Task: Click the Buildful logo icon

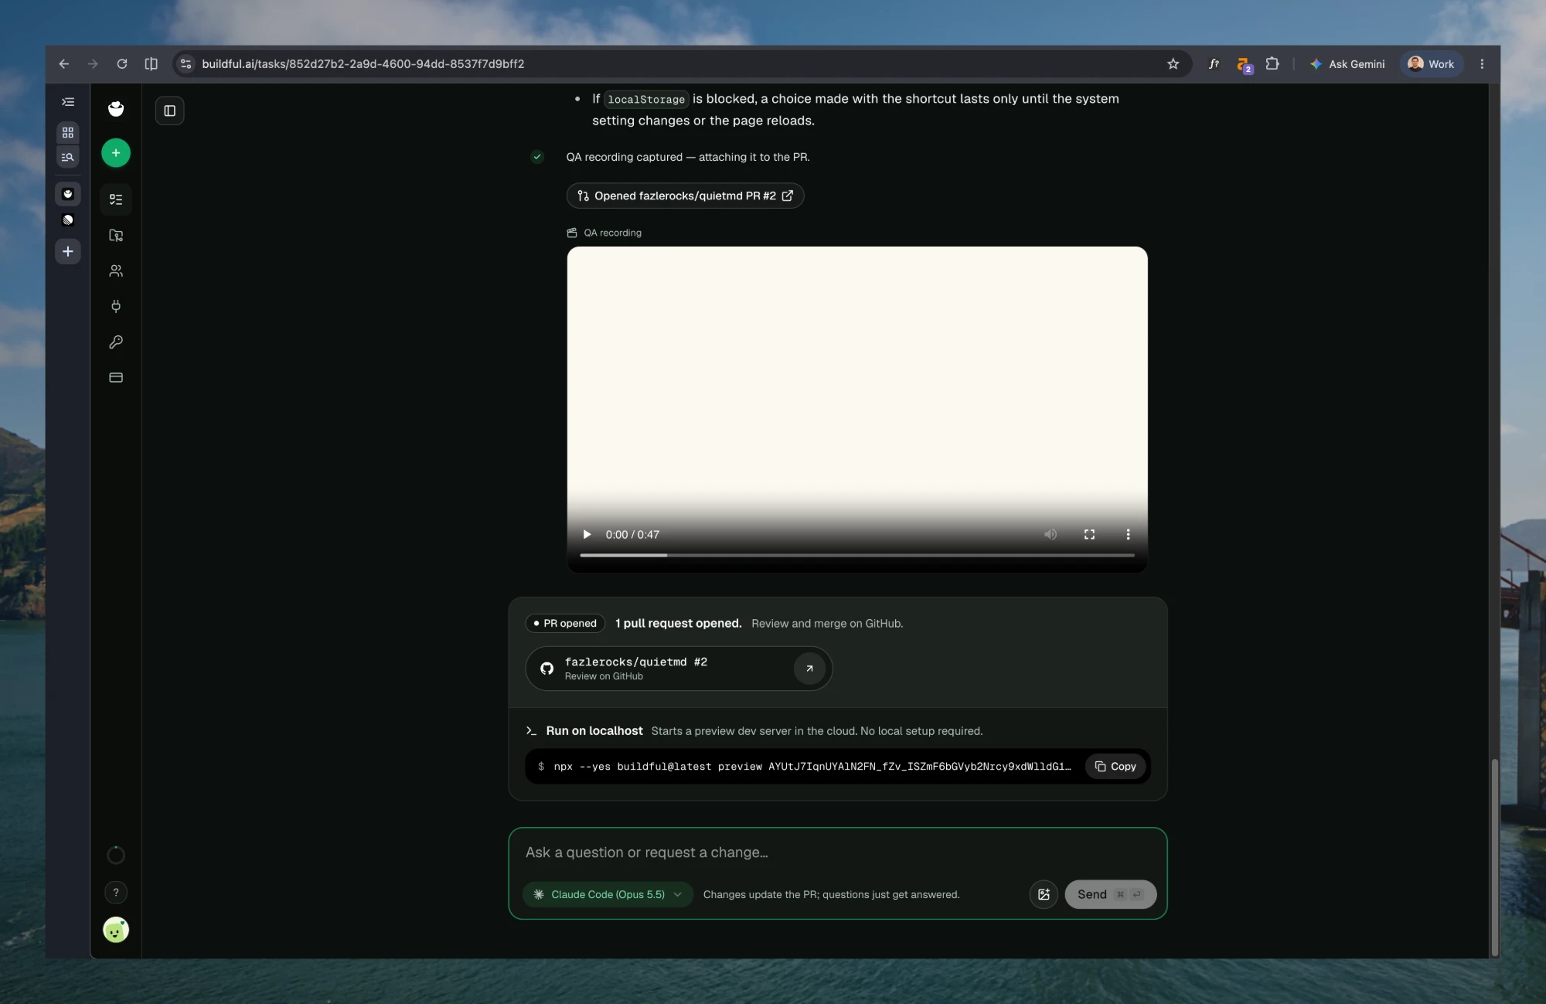Action: click(116, 109)
